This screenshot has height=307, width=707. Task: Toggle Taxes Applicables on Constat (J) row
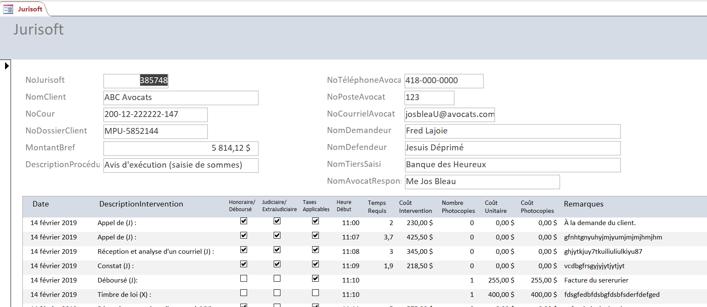point(315,264)
